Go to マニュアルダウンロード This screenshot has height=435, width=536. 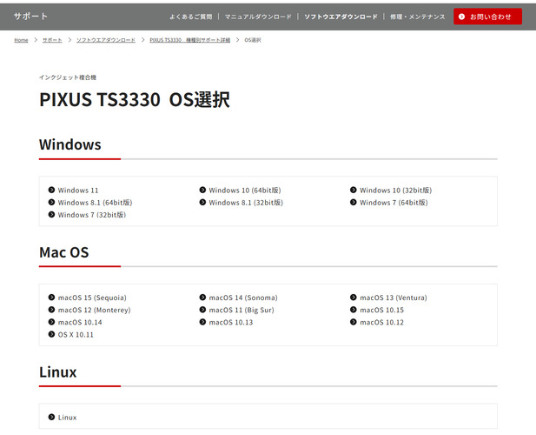pyautogui.click(x=258, y=17)
